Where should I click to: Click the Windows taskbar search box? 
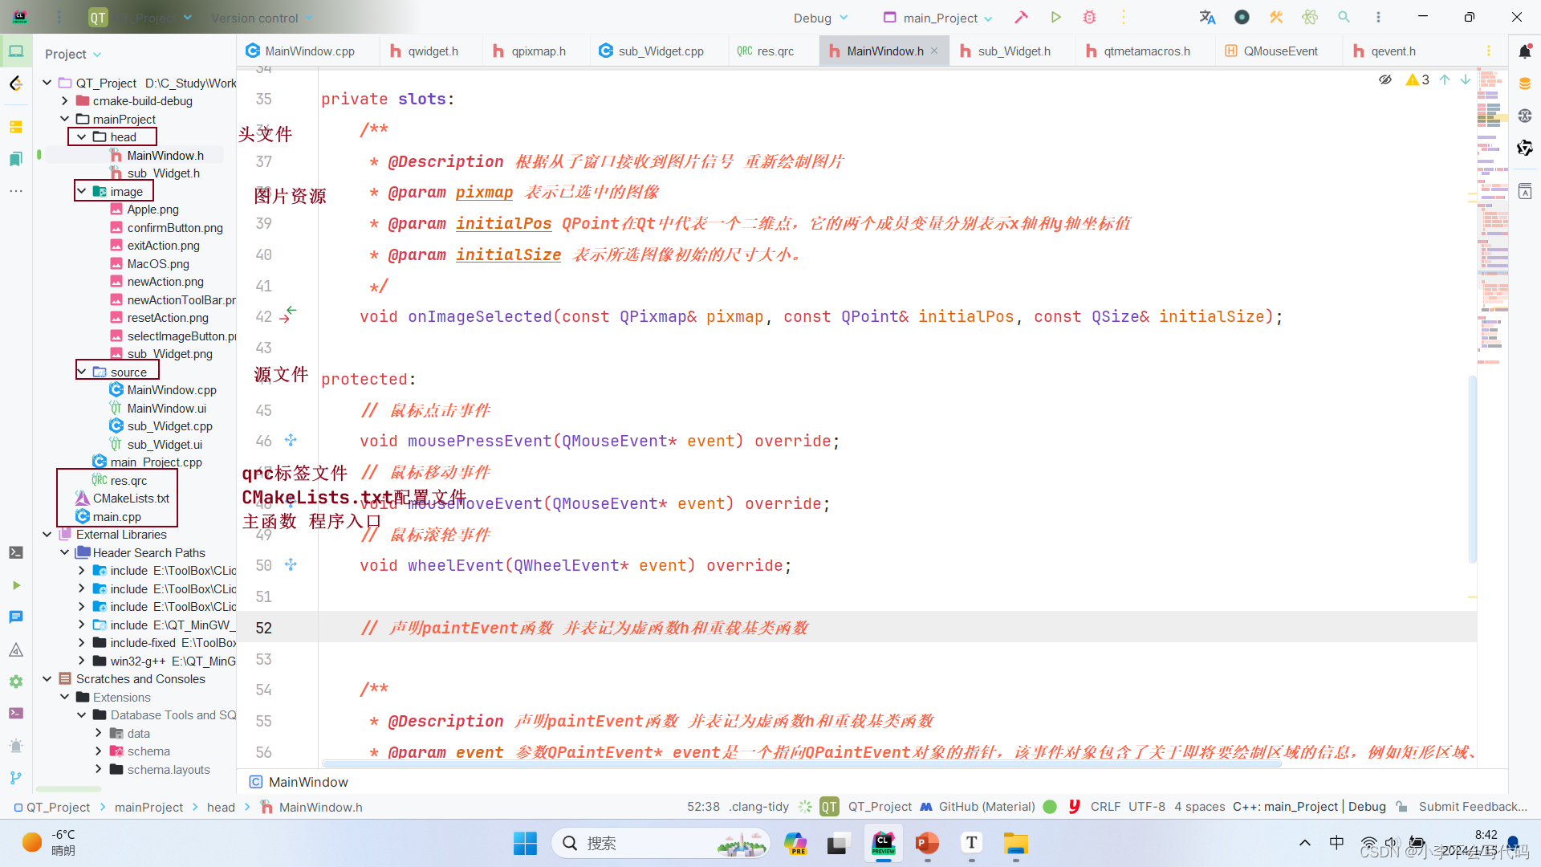(x=660, y=843)
